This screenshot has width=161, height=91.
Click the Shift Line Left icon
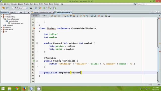click(92, 16)
